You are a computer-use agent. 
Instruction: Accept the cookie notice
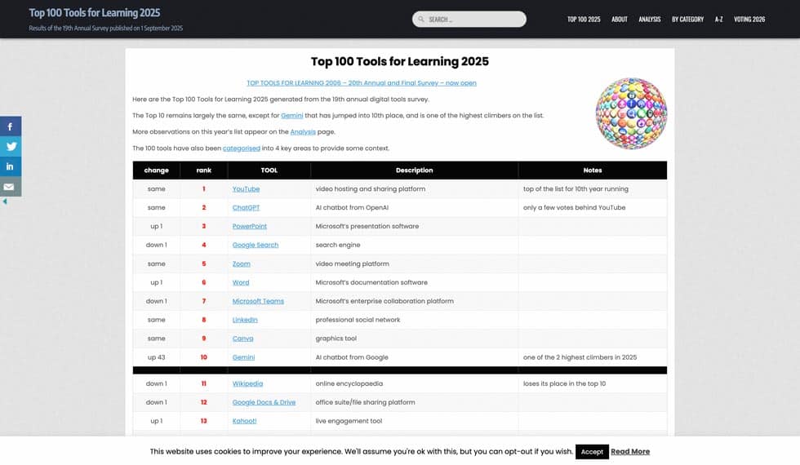point(592,452)
